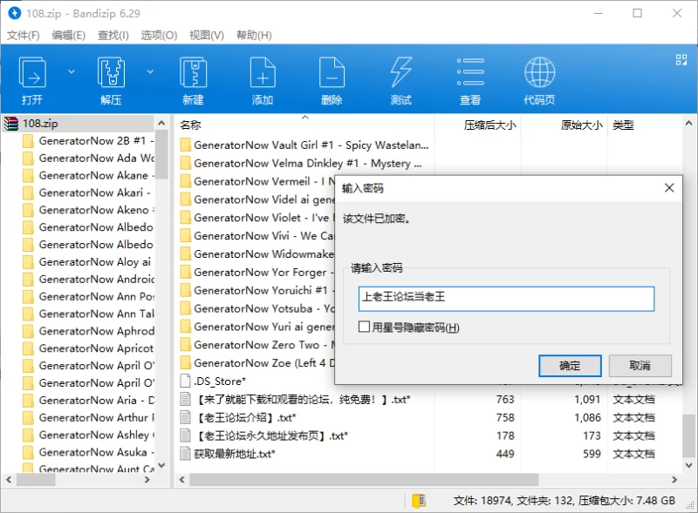The image size is (698, 513).
Task: Select GeneratorNow Zoe (Left 4 D folder row
Action: click(257, 363)
